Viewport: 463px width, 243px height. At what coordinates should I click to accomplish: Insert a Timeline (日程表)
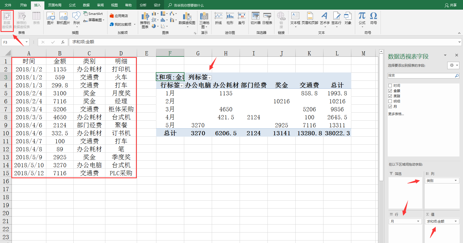click(267, 18)
